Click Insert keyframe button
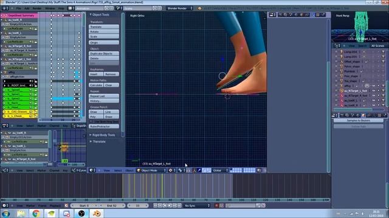Viewport: 389px width, 218px height. coord(96,74)
